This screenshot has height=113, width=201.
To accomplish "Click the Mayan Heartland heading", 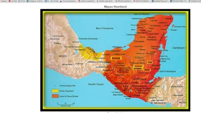I will (x=115, y=7).
